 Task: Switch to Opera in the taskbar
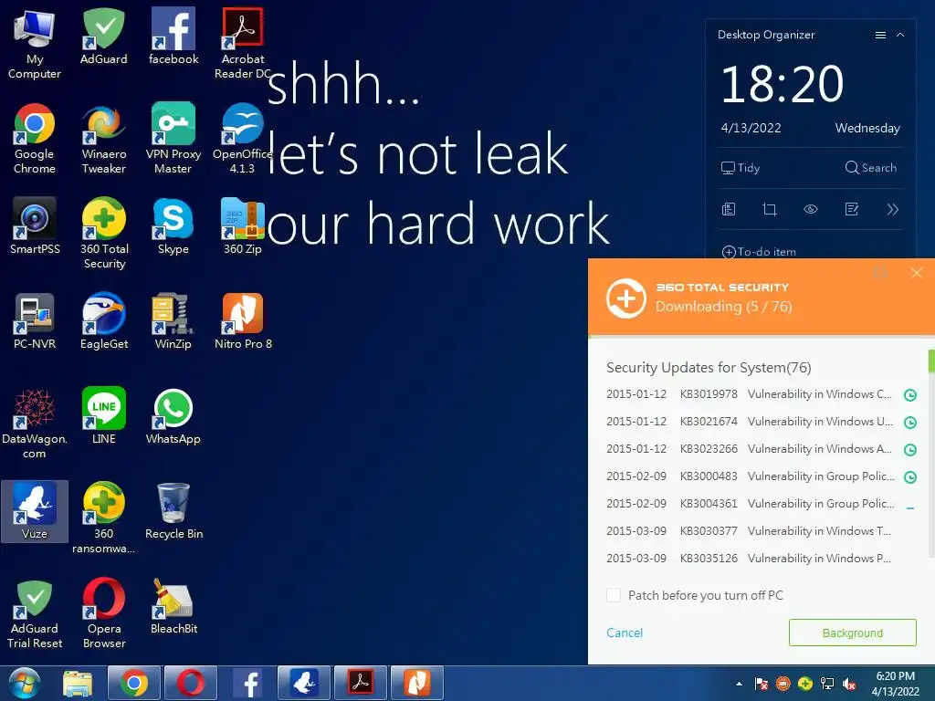point(190,683)
